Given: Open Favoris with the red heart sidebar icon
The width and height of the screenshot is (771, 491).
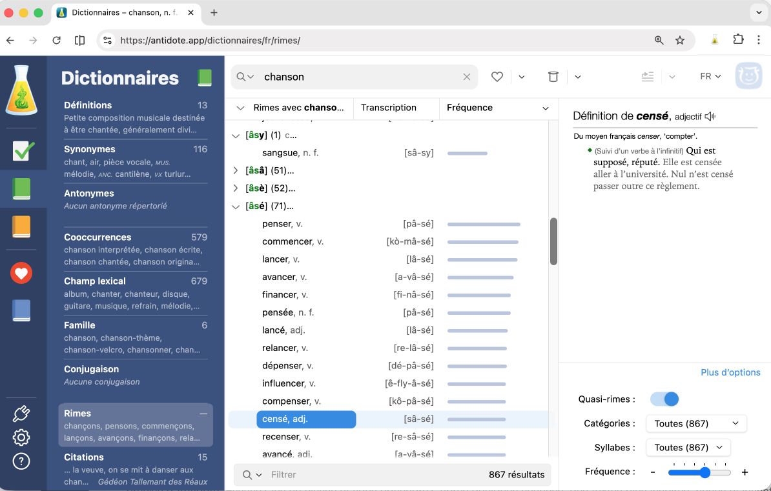Looking at the screenshot, I should tap(21, 273).
